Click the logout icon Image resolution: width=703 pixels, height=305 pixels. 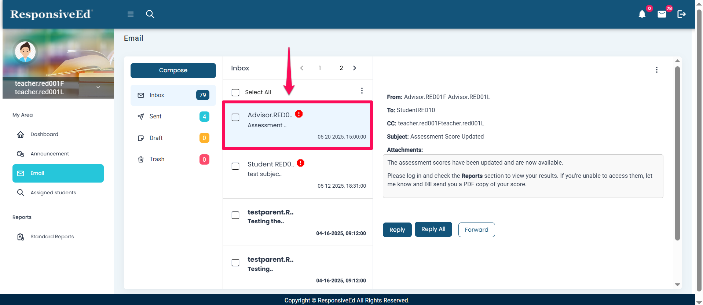681,14
